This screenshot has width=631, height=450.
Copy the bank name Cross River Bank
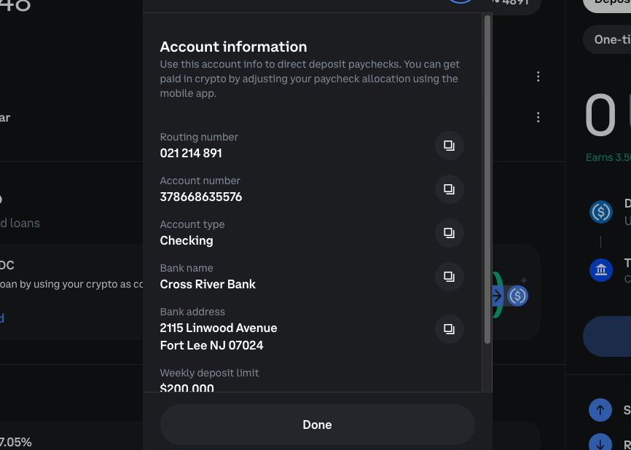449,277
